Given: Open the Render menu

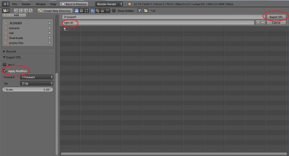Looking at the screenshot, I should pyautogui.click(x=26, y=4).
